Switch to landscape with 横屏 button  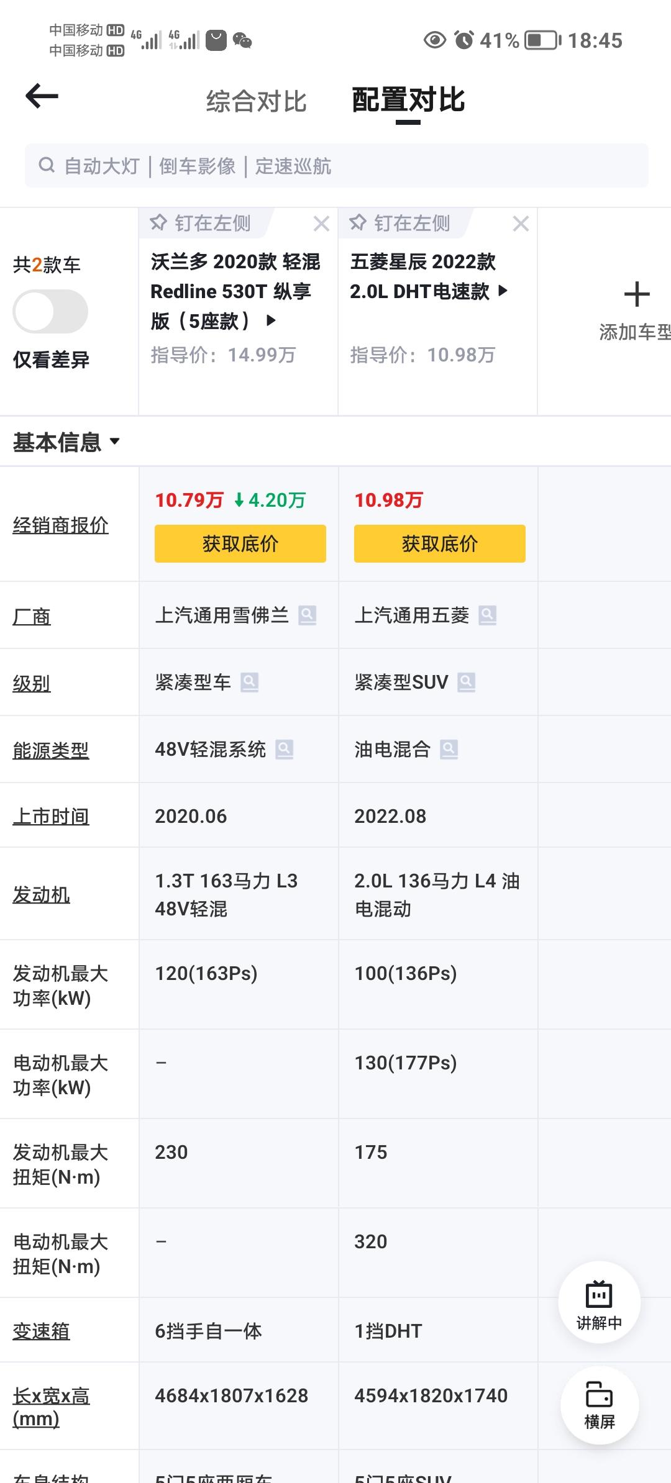[600, 1406]
